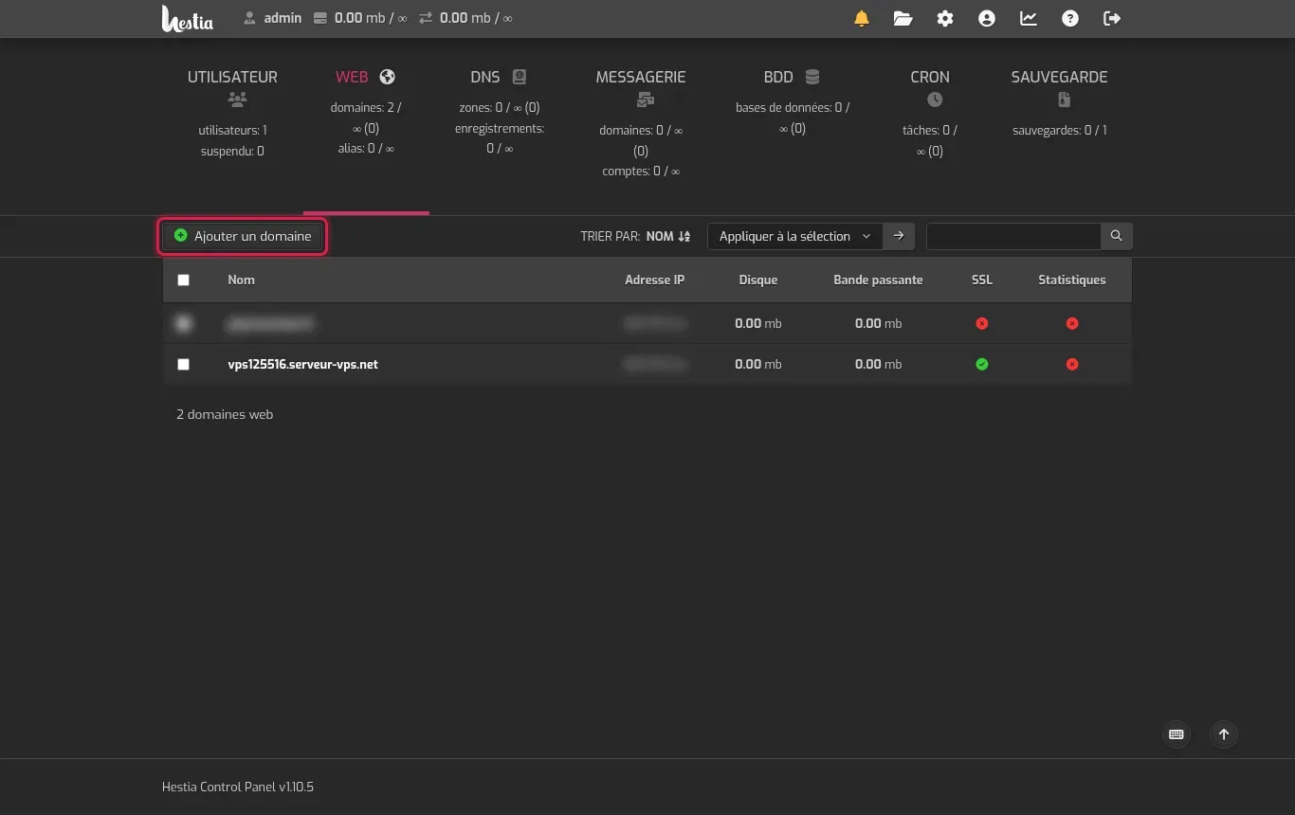Focus the search input field
The height and width of the screenshot is (815, 1295).
tap(1013, 236)
